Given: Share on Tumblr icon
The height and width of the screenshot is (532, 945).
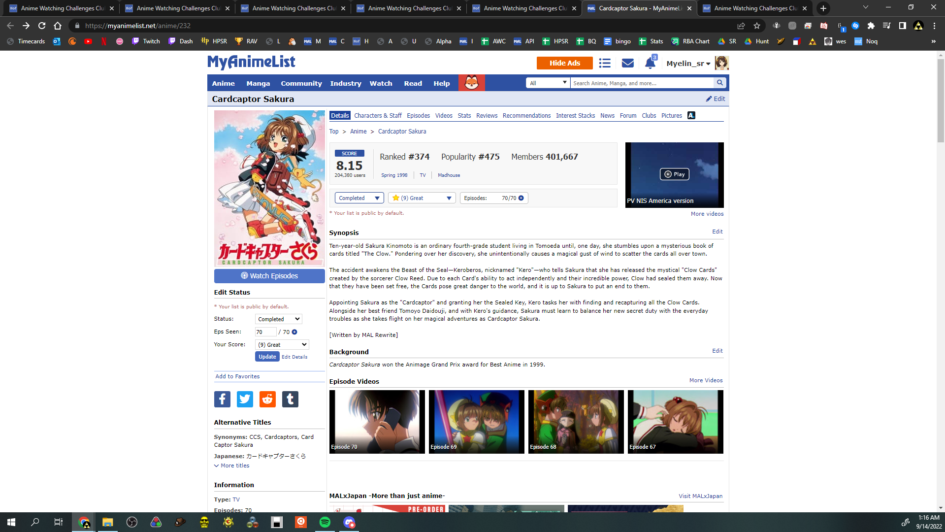Looking at the screenshot, I should 290,399.
